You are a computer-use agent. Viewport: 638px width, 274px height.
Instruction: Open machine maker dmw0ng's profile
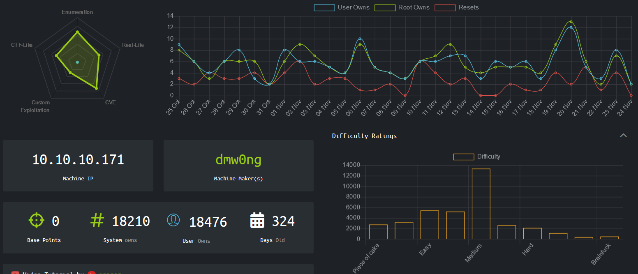click(238, 160)
